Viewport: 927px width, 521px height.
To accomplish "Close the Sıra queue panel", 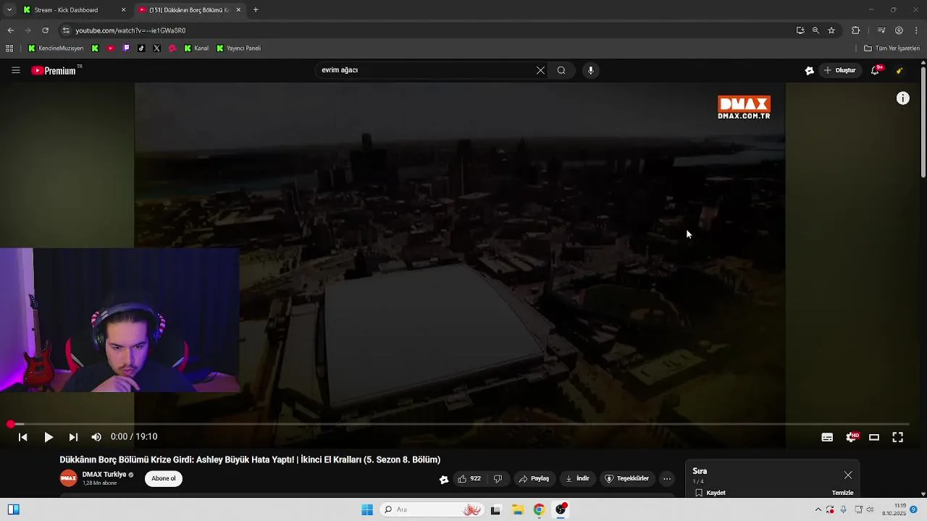I will pyautogui.click(x=848, y=475).
